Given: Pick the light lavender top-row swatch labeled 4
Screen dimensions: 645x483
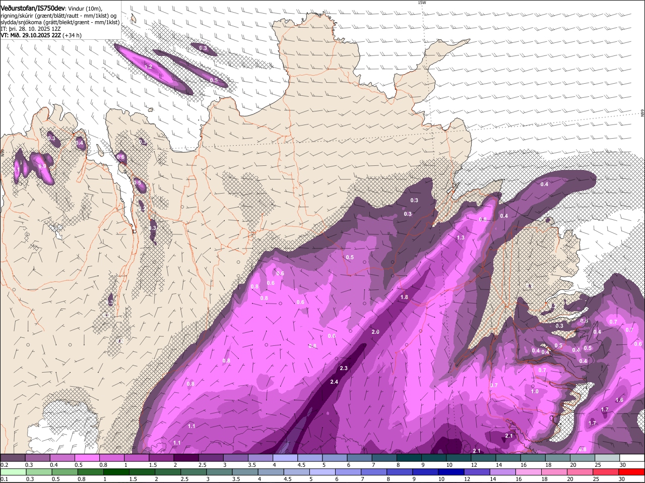Looking at the screenshot, I should click(x=285, y=458).
